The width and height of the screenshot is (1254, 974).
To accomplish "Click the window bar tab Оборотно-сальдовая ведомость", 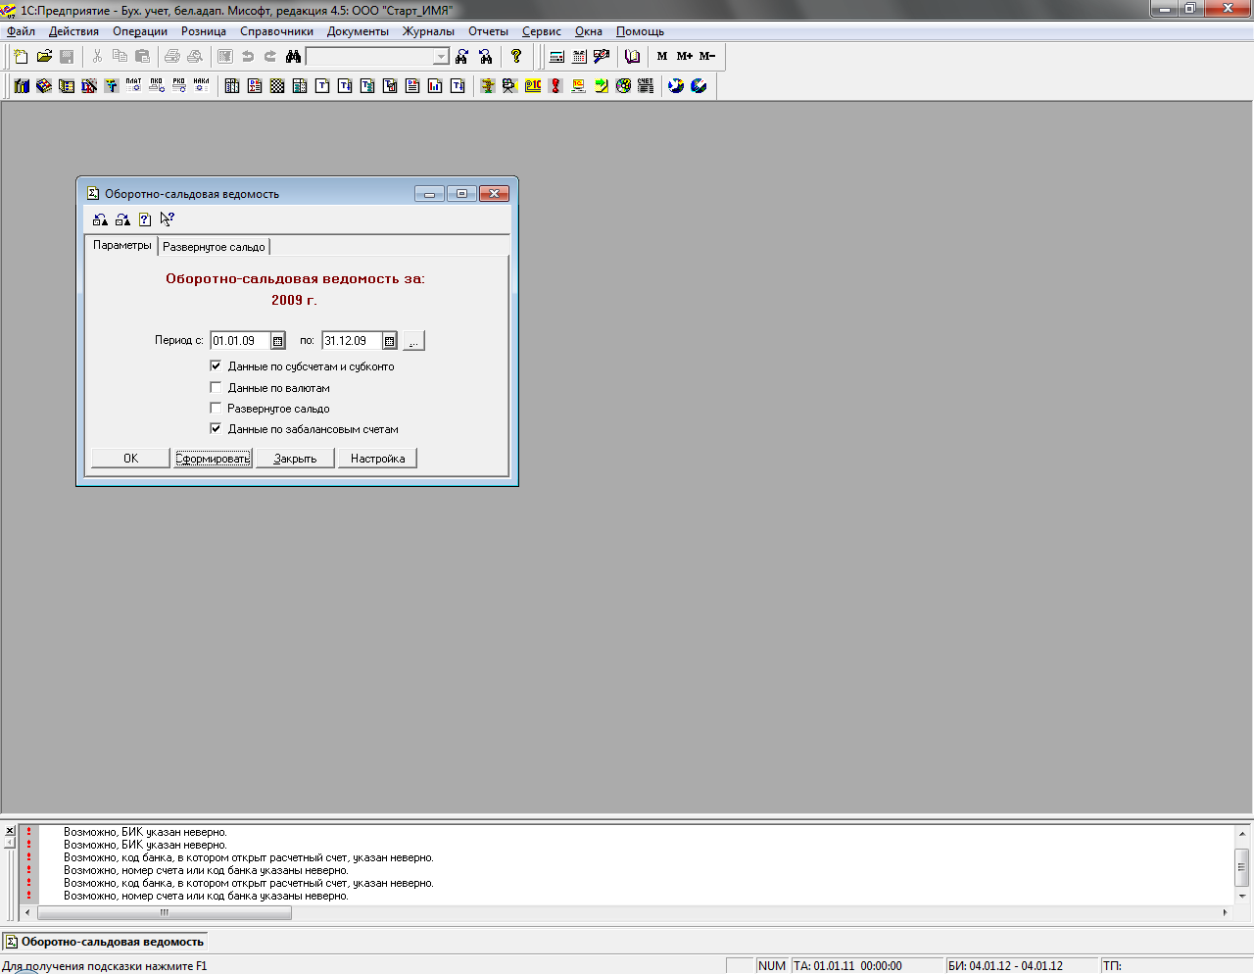I will point(105,942).
